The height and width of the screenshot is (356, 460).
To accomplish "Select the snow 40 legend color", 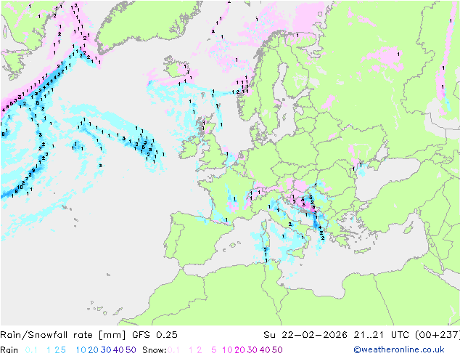I will click(x=265, y=350).
